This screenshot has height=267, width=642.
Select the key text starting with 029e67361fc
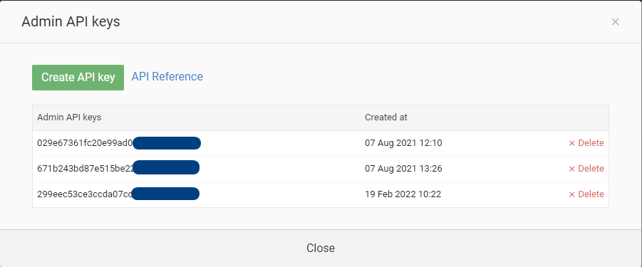tap(86, 143)
